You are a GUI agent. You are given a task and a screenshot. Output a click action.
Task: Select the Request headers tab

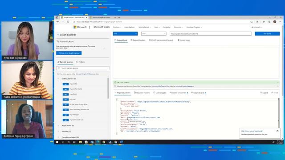coord(138,40)
